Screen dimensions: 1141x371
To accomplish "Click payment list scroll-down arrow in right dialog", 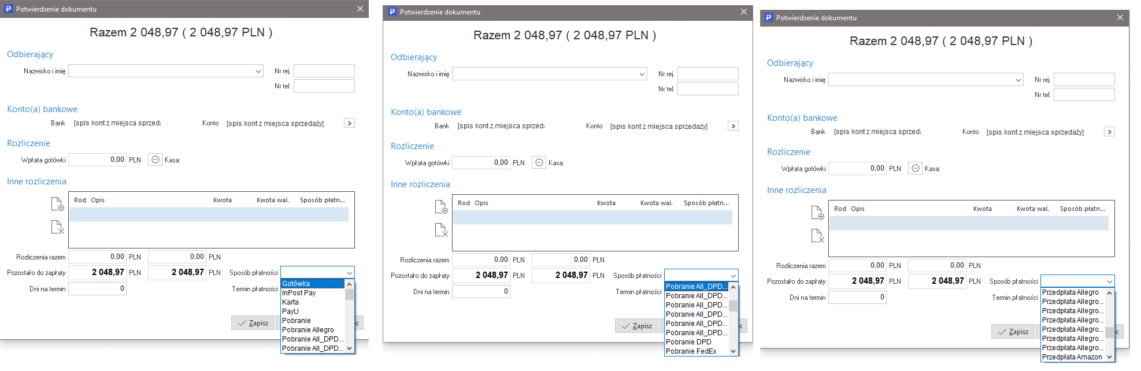I will pos(1109,357).
